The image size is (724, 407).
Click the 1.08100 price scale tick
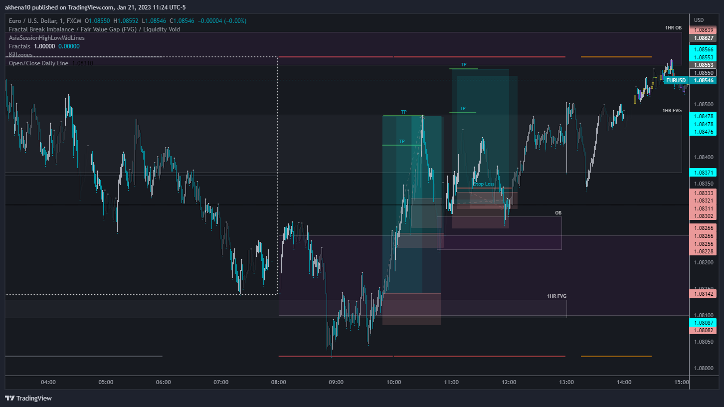pyautogui.click(x=703, y=315)
